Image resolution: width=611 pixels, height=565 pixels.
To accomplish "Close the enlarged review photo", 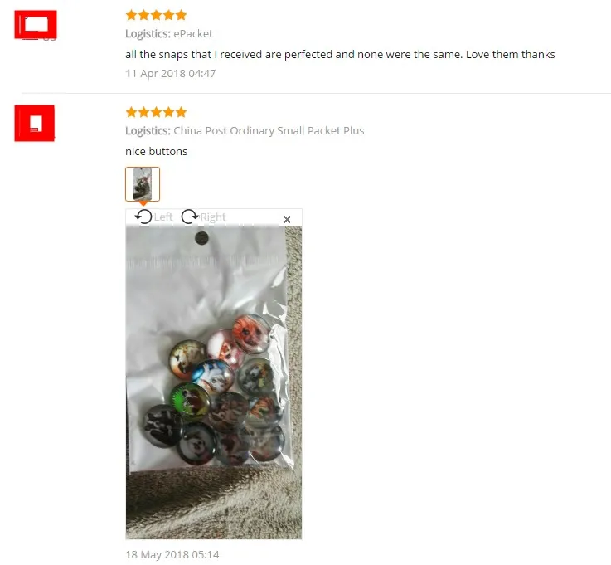I will click(x=287, y=220).
